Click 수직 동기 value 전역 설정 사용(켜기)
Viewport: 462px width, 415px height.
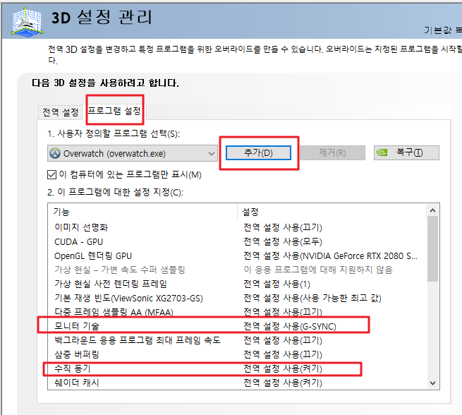point(283,368)
